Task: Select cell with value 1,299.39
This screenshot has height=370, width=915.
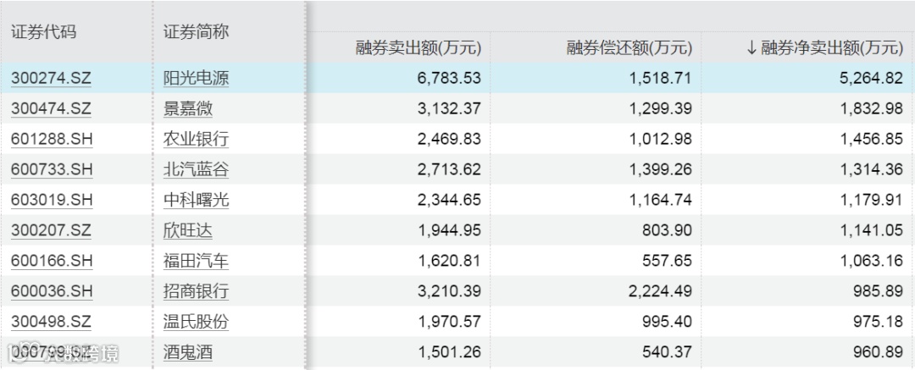Action: [x=659, y=109]
